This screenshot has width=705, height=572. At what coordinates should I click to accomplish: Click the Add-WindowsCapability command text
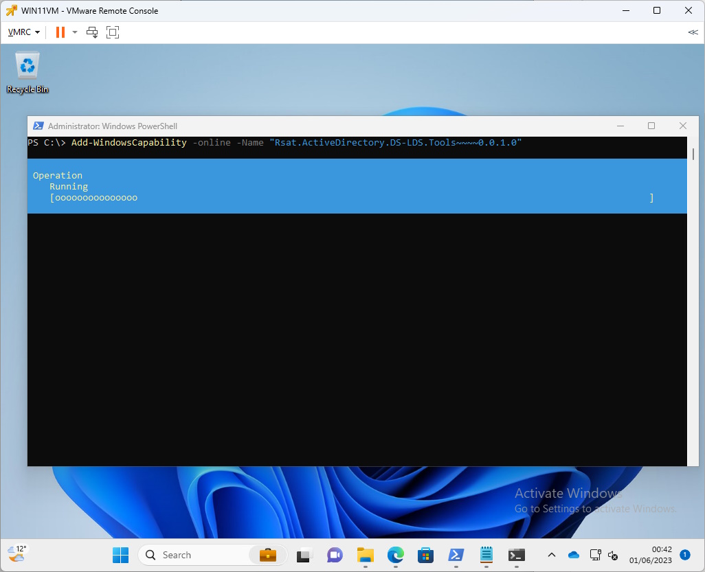[x=128, y=142]
